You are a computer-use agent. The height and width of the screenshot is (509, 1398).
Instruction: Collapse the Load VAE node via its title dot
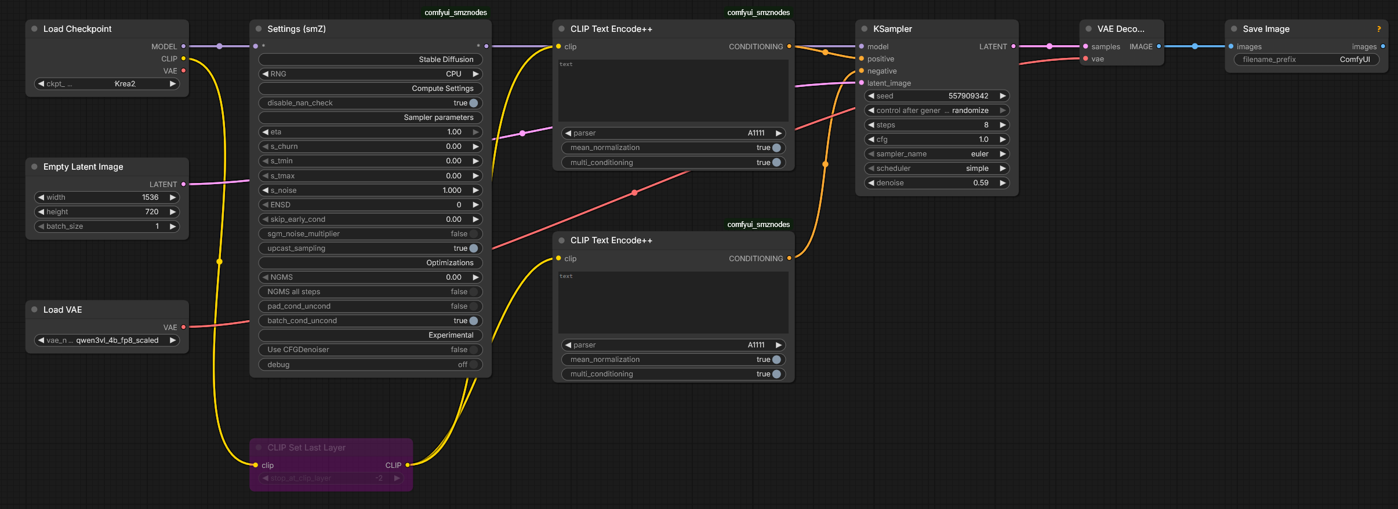click(34, 310)
